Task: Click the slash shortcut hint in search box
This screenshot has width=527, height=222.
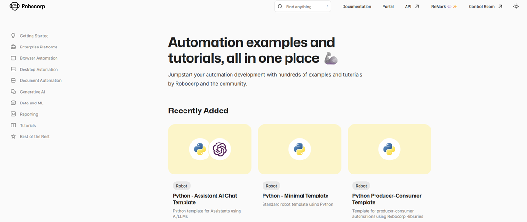Action: tap(327, 7)
